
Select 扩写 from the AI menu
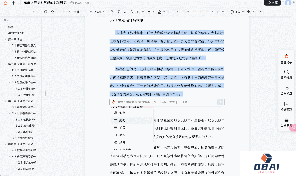[122, 128]
